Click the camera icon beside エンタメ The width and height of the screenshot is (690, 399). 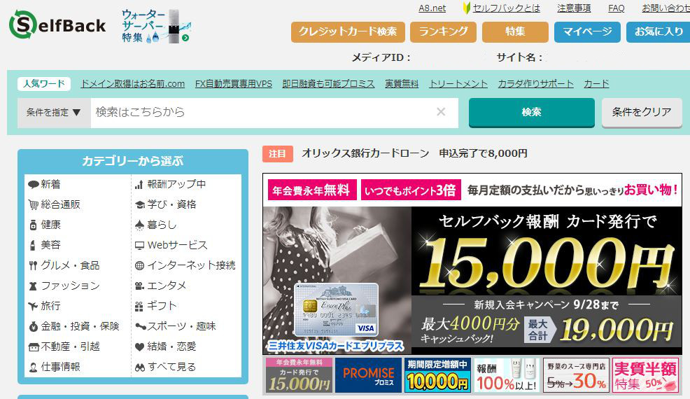tap(139, 286)
